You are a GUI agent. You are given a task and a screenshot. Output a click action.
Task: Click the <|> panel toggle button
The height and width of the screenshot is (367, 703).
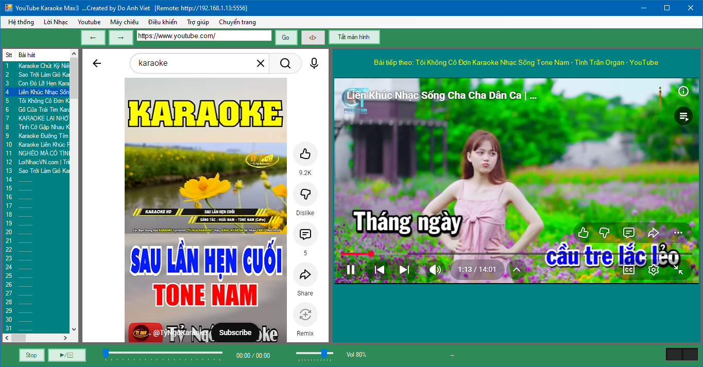[x=313, y=38]
